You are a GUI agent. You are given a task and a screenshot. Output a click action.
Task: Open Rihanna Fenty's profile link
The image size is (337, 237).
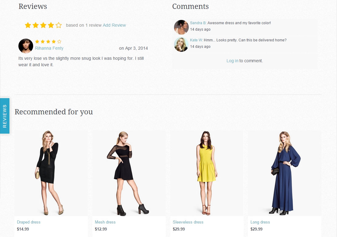[49, 48]
